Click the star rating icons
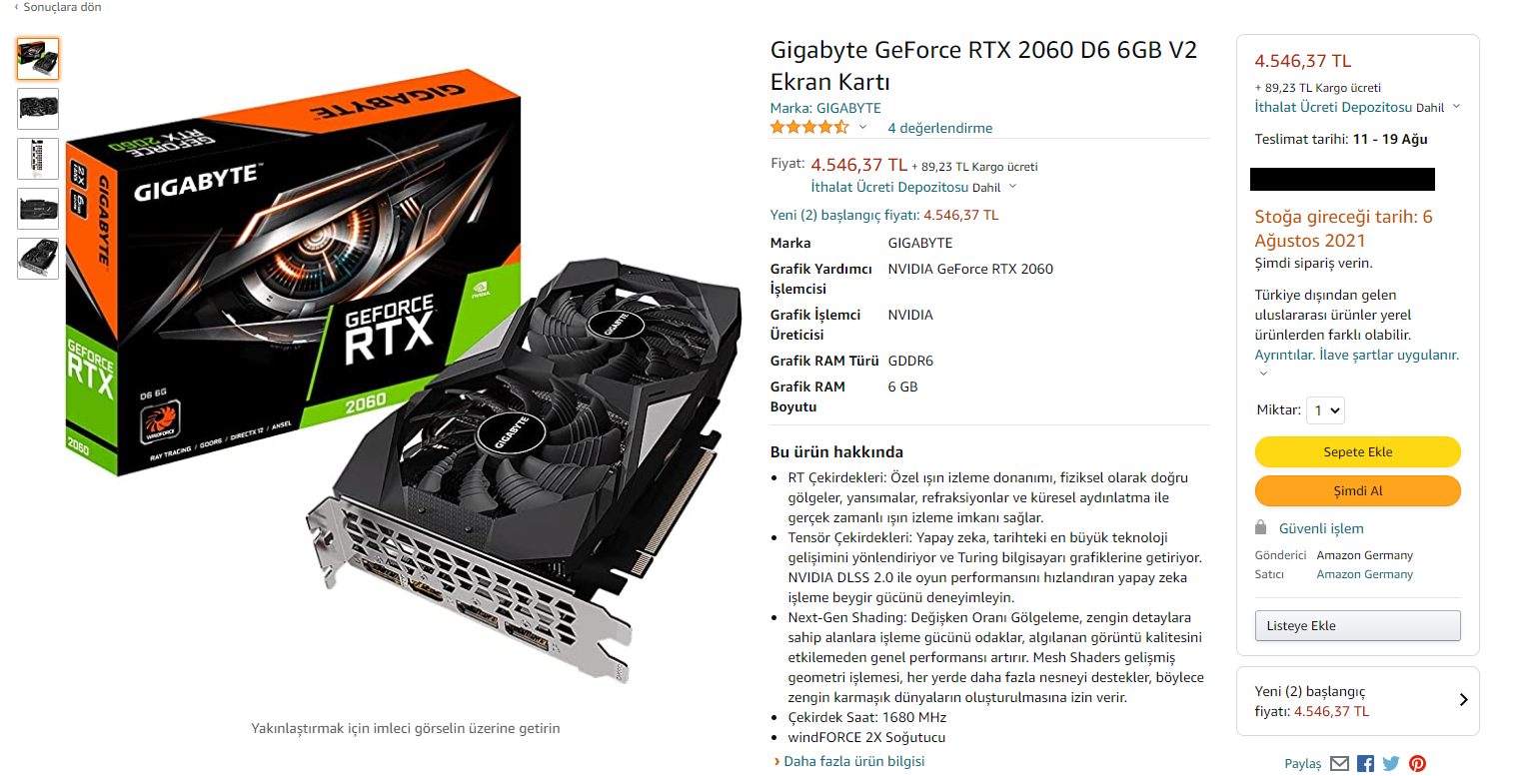The image size is (1527, 776). (x=809, y=128)
